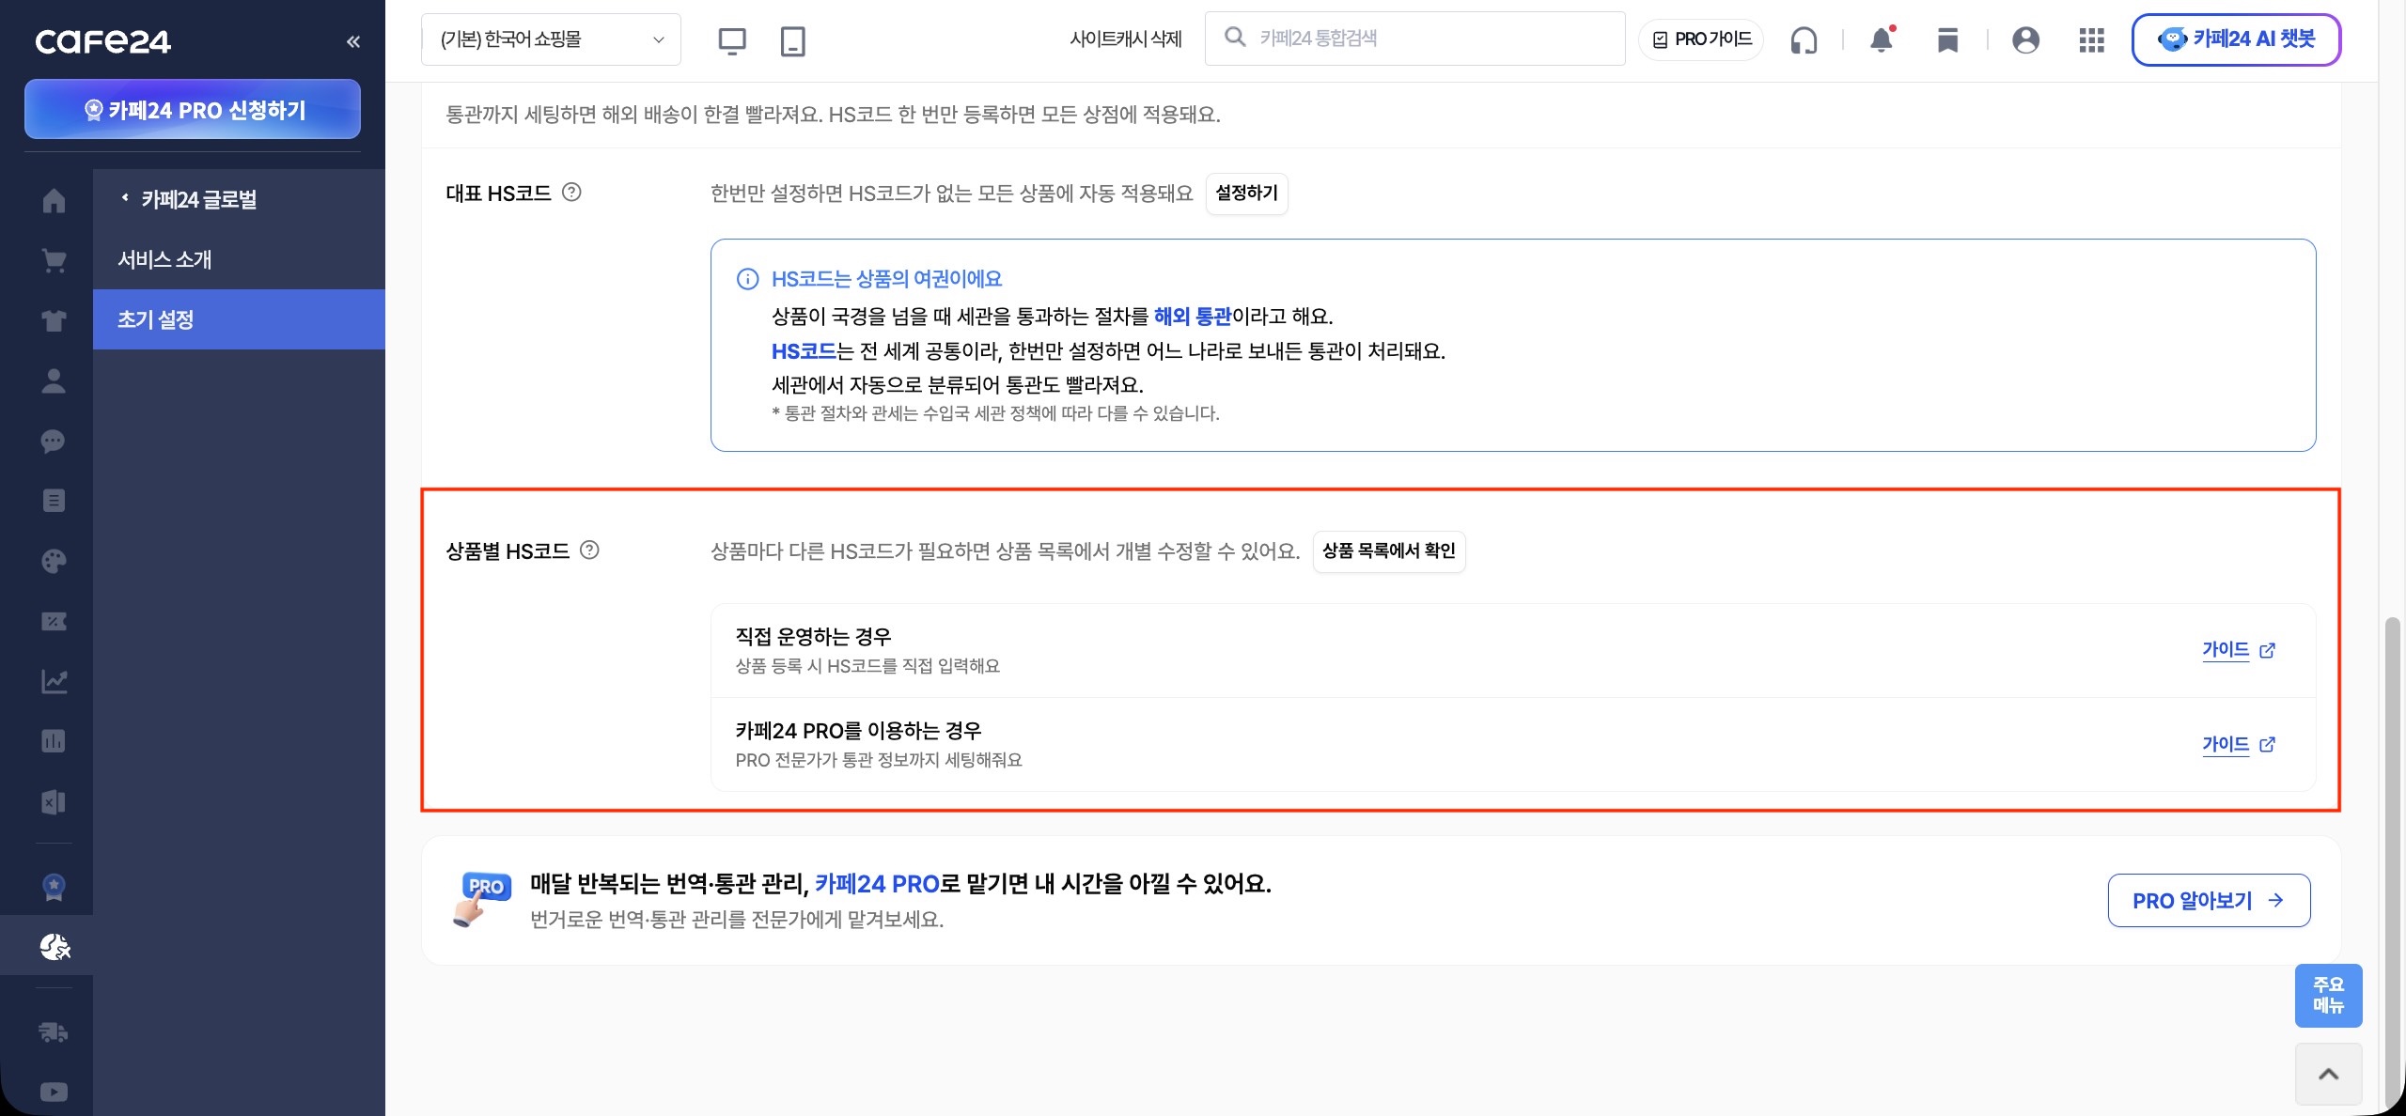Click the 해외 통관 highlighted text
The width and height of the screenshot is (2406, 1116).
click(x=1192, y=316)
